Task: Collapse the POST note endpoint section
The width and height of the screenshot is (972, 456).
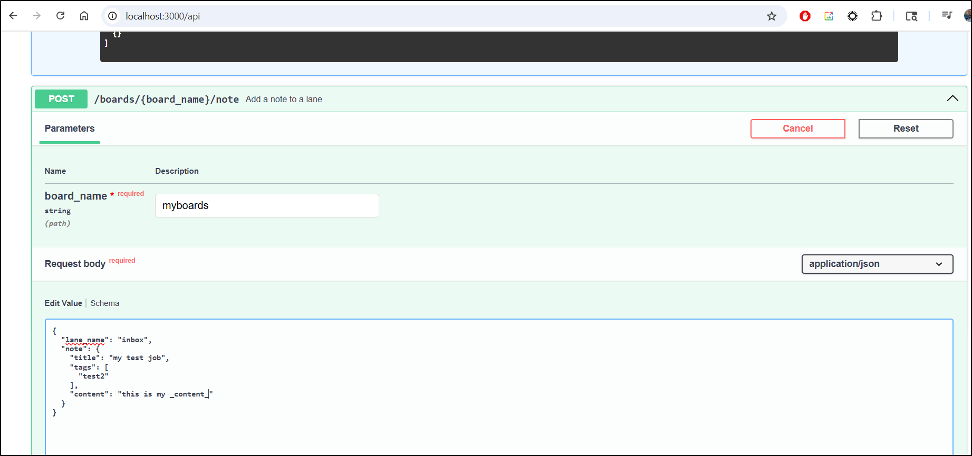Action: pos(952,98)
